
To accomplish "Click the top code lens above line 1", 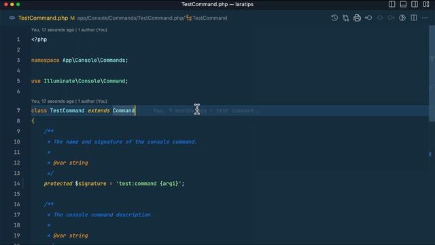I will 69,30.
